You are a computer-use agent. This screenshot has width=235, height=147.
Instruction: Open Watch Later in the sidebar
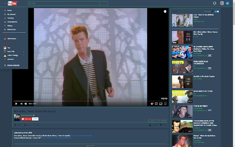coord(11,29)
